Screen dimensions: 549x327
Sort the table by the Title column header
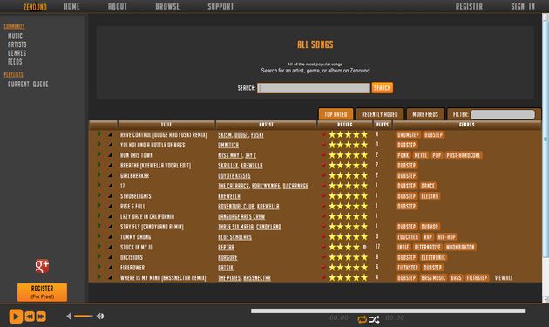[x=166, y=125]
